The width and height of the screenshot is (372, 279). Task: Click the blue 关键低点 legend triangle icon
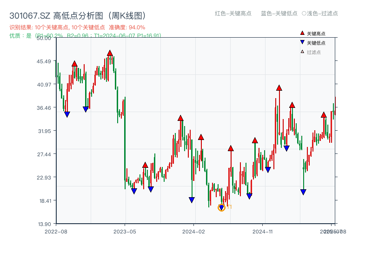[x=302, y=42]
